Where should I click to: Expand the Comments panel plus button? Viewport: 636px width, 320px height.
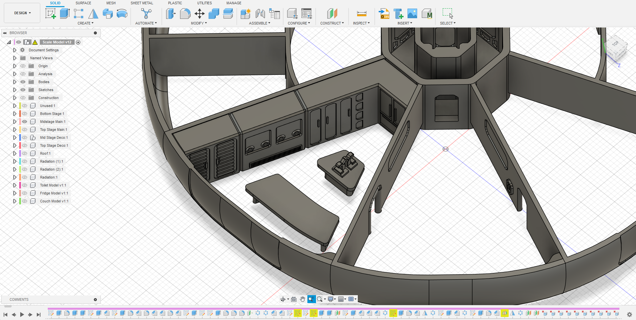[x=95, y=299]
